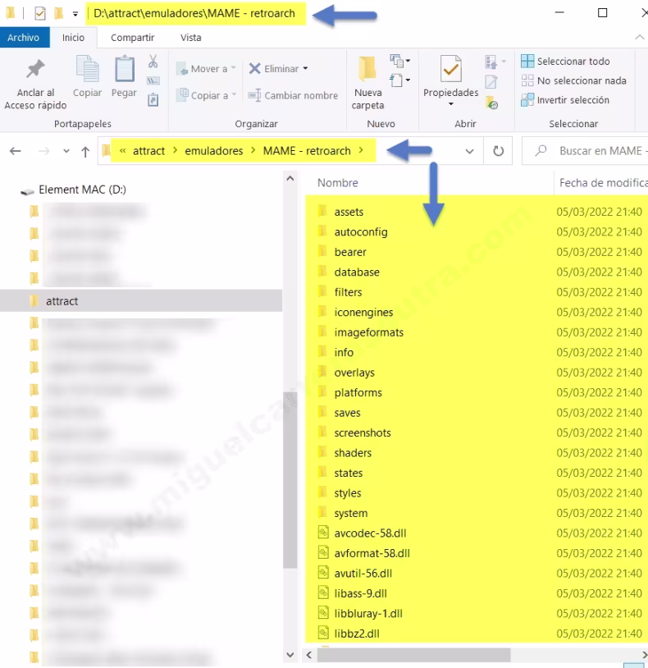648x668 pixels.
Task: Click the open icon in Abrir group
Action: pos(491,62)
